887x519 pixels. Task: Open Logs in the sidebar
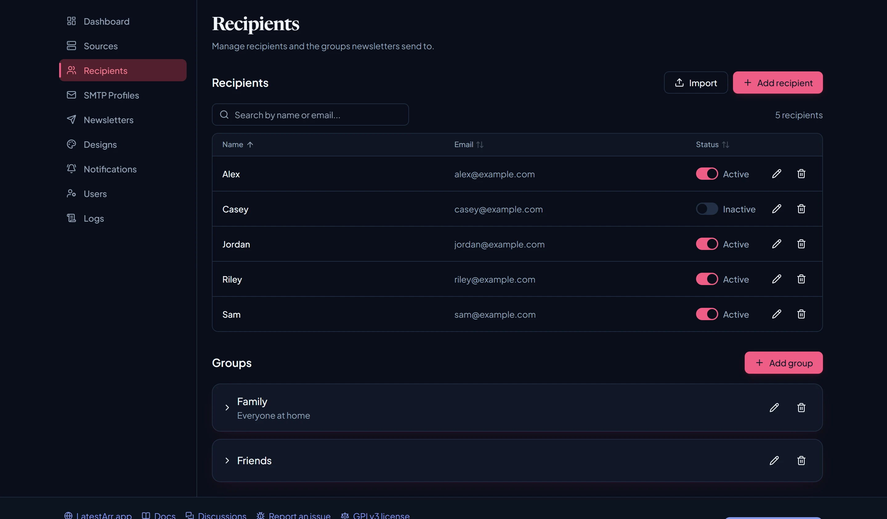coord(123,218)
